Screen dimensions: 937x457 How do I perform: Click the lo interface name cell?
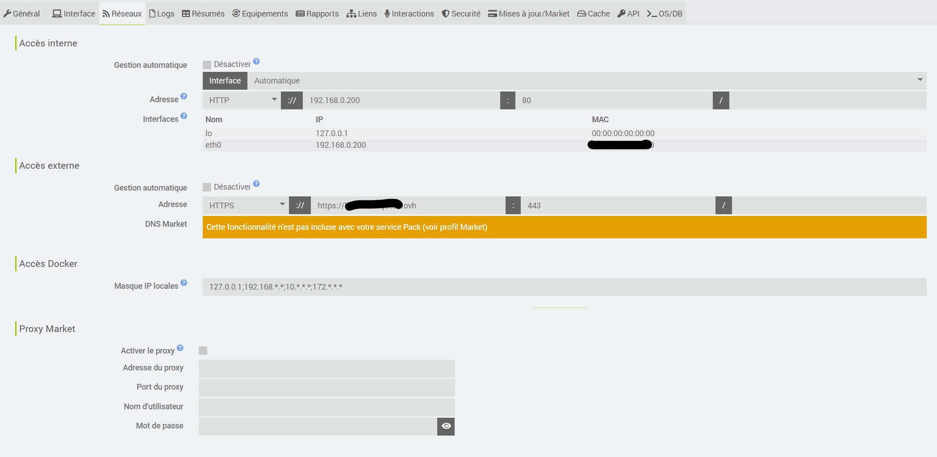coord(209,133)
